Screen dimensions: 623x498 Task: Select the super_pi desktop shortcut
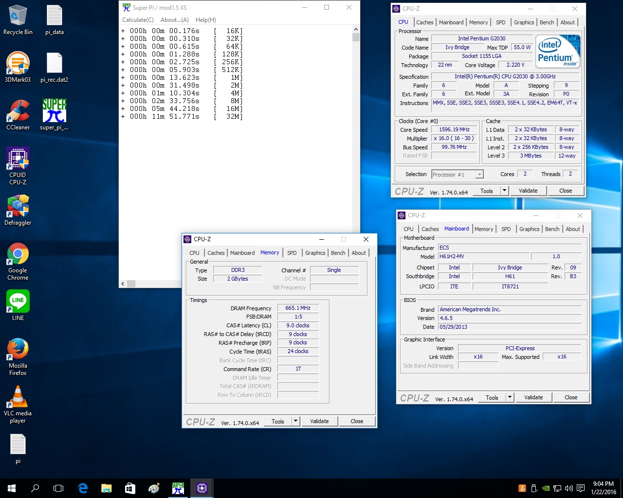[55, 115]
